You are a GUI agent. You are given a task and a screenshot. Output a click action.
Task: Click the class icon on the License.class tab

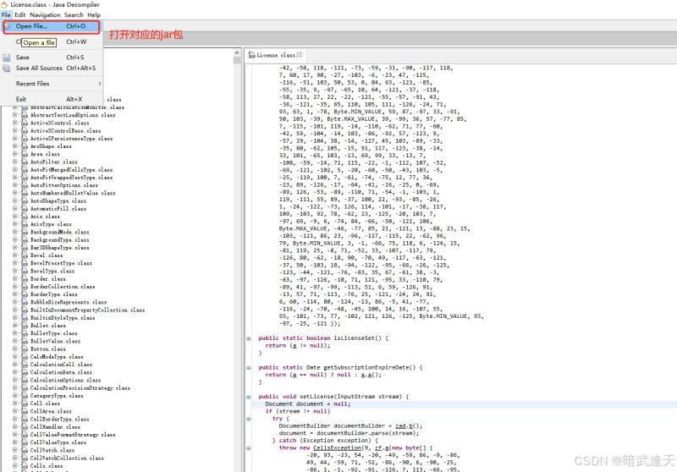251,55
